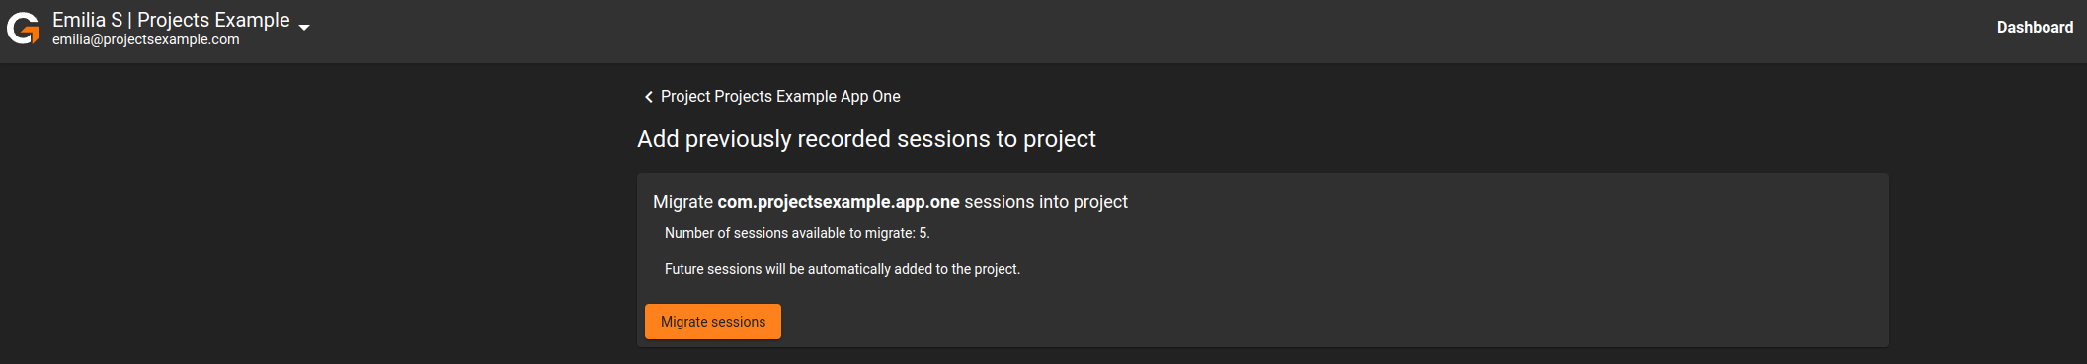Click the dark page background beside the card
Screen dimensions: 2087x364
316,217
